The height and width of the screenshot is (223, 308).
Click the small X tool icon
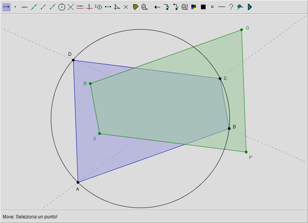(x=126, y=7)
